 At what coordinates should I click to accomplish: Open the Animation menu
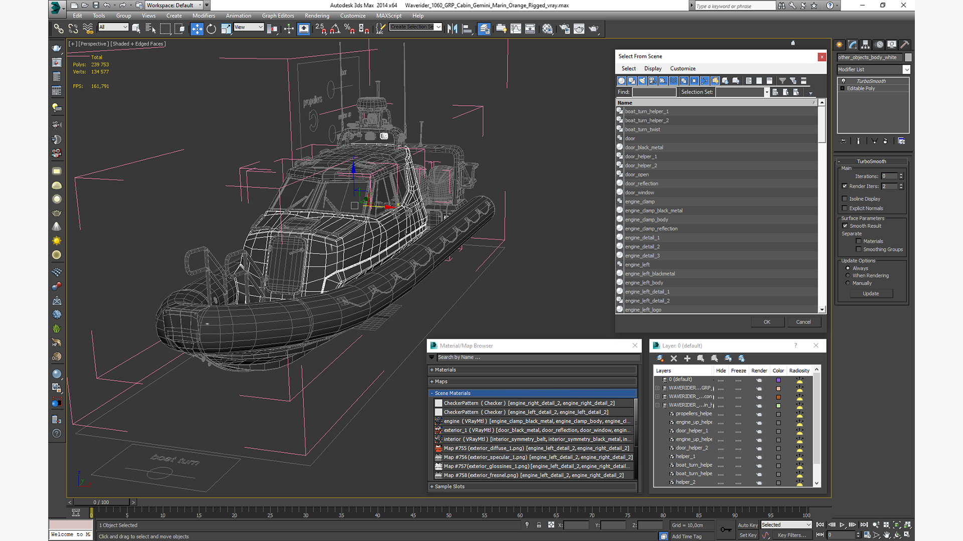tap(238, 16)
